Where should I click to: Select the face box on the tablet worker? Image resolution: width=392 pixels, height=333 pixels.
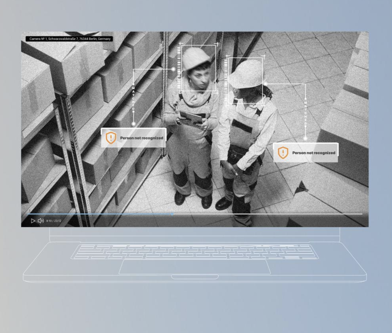pyautogui.click(x=198, y=68)
